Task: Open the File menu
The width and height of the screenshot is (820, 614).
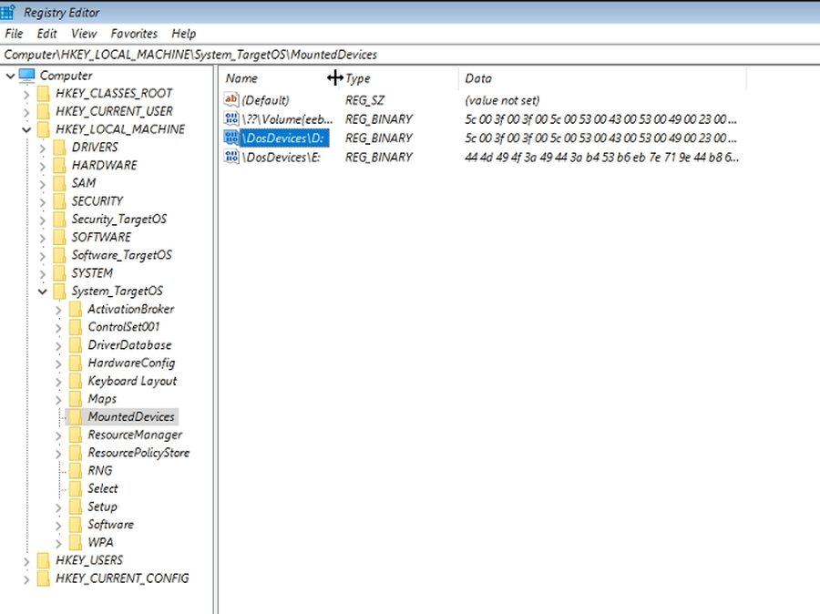Action: point(14,34)
